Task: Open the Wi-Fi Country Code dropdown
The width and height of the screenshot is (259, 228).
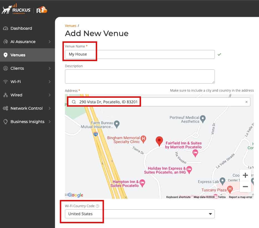Action: pyautogui.click(x=140, y=214)
